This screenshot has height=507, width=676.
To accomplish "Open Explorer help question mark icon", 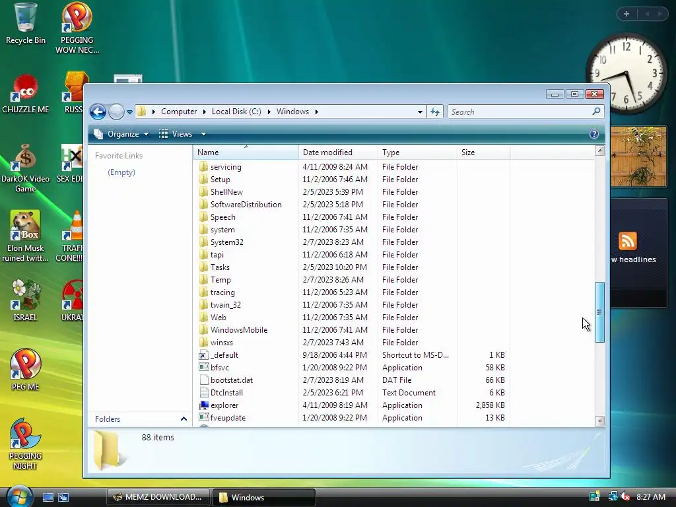I will point(594,134).
